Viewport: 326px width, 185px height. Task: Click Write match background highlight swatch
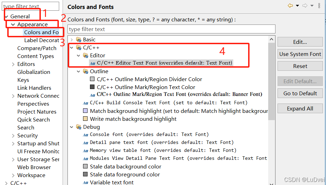tap(85, 119)
